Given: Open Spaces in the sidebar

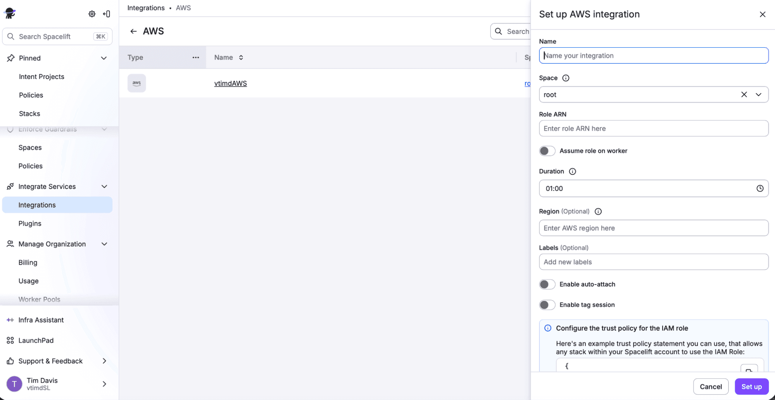Looking at the screenshot, I should 30,148.
